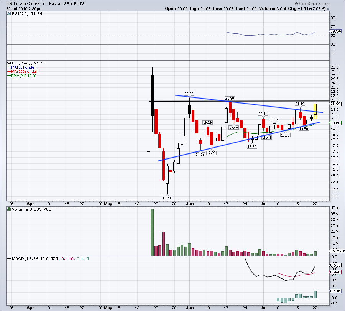Click the 18.64 trough price label

(267, 138)
